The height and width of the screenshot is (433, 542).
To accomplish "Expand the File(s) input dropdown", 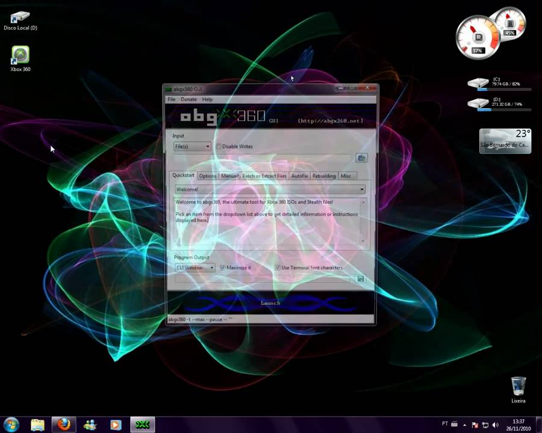I will tap(192, 146).
